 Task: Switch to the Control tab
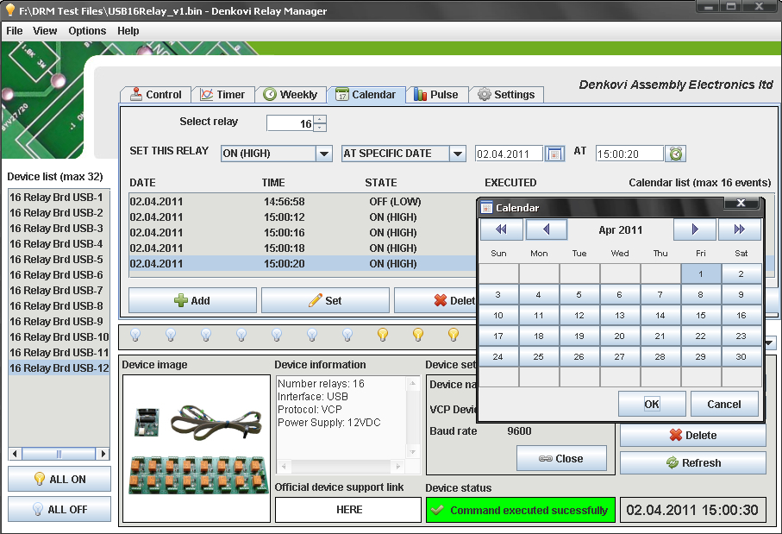coord(156,94)
